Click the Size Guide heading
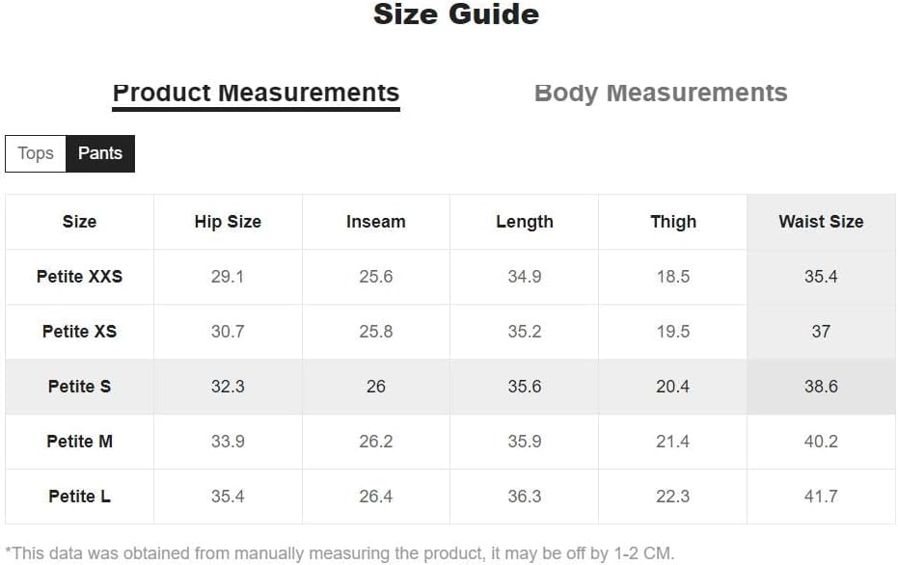Viewport: 898px width, 565px height. [456, 13]
